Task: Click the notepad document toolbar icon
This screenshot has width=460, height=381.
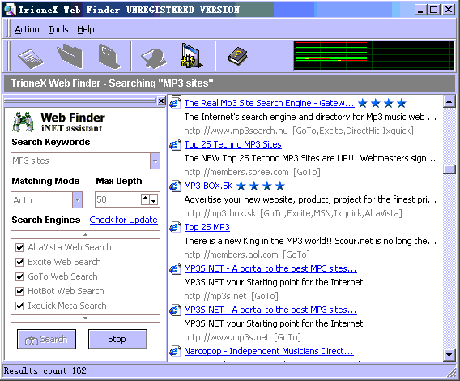Action: pyautogui.click(x=31, y=58)
